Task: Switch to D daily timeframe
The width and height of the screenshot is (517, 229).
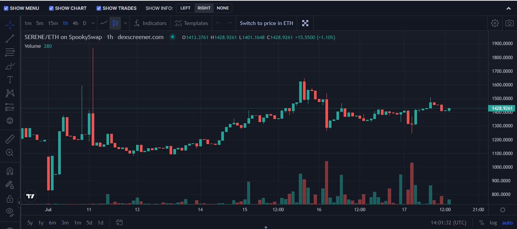Action: (84, 23)
